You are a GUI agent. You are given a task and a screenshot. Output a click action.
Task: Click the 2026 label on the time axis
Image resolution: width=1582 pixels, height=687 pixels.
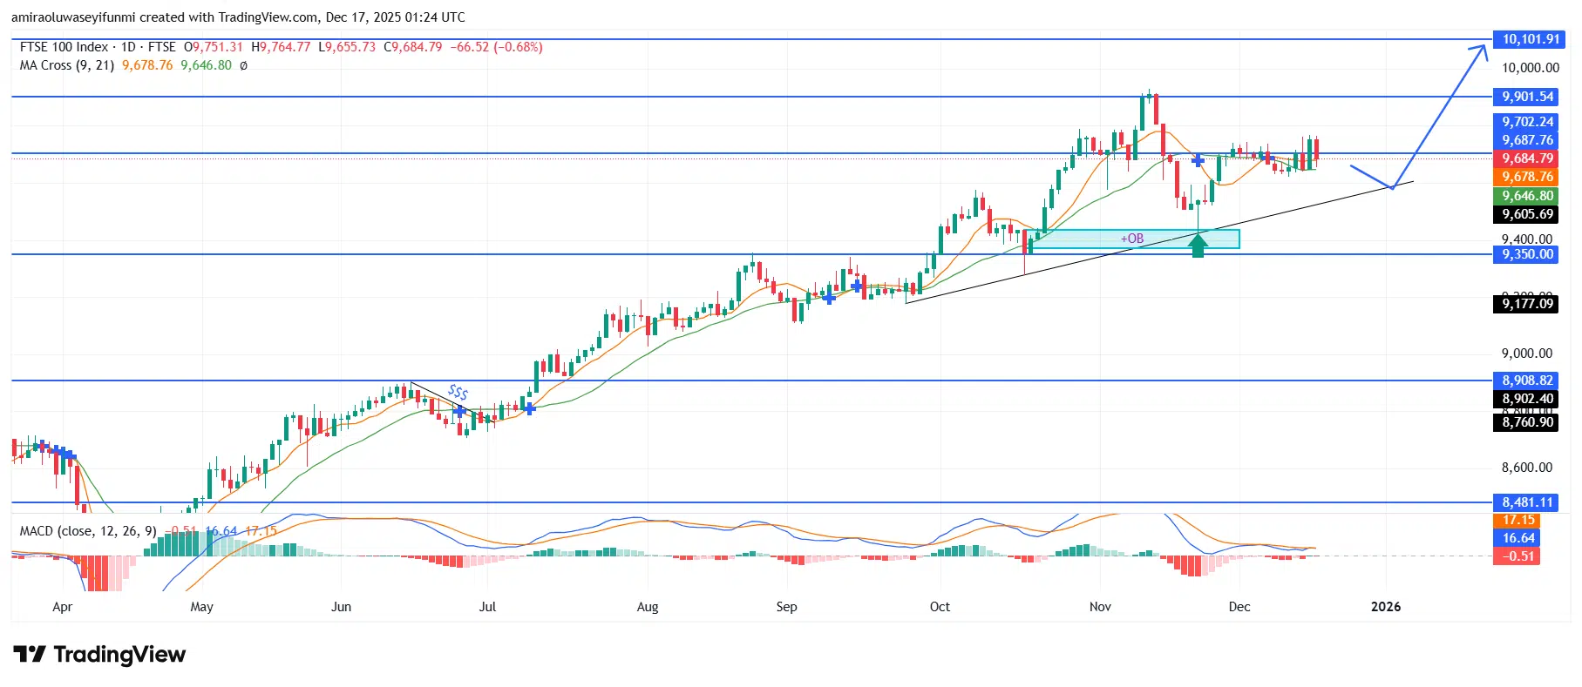(1385, 607)
